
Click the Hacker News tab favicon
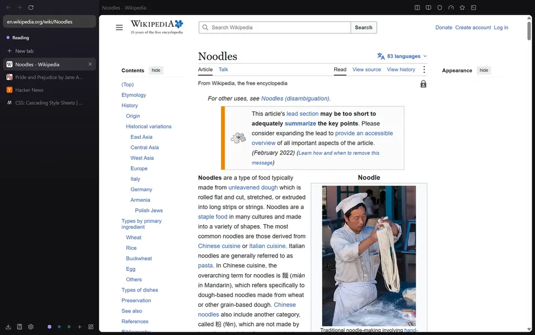pyautogui.click(x=9, y=90)
